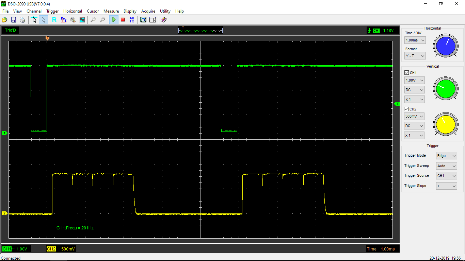Open the Time / DIV 1.00ms dropdown
The width and height of the screenshot is (465, 261).
(x=415, y=40)
